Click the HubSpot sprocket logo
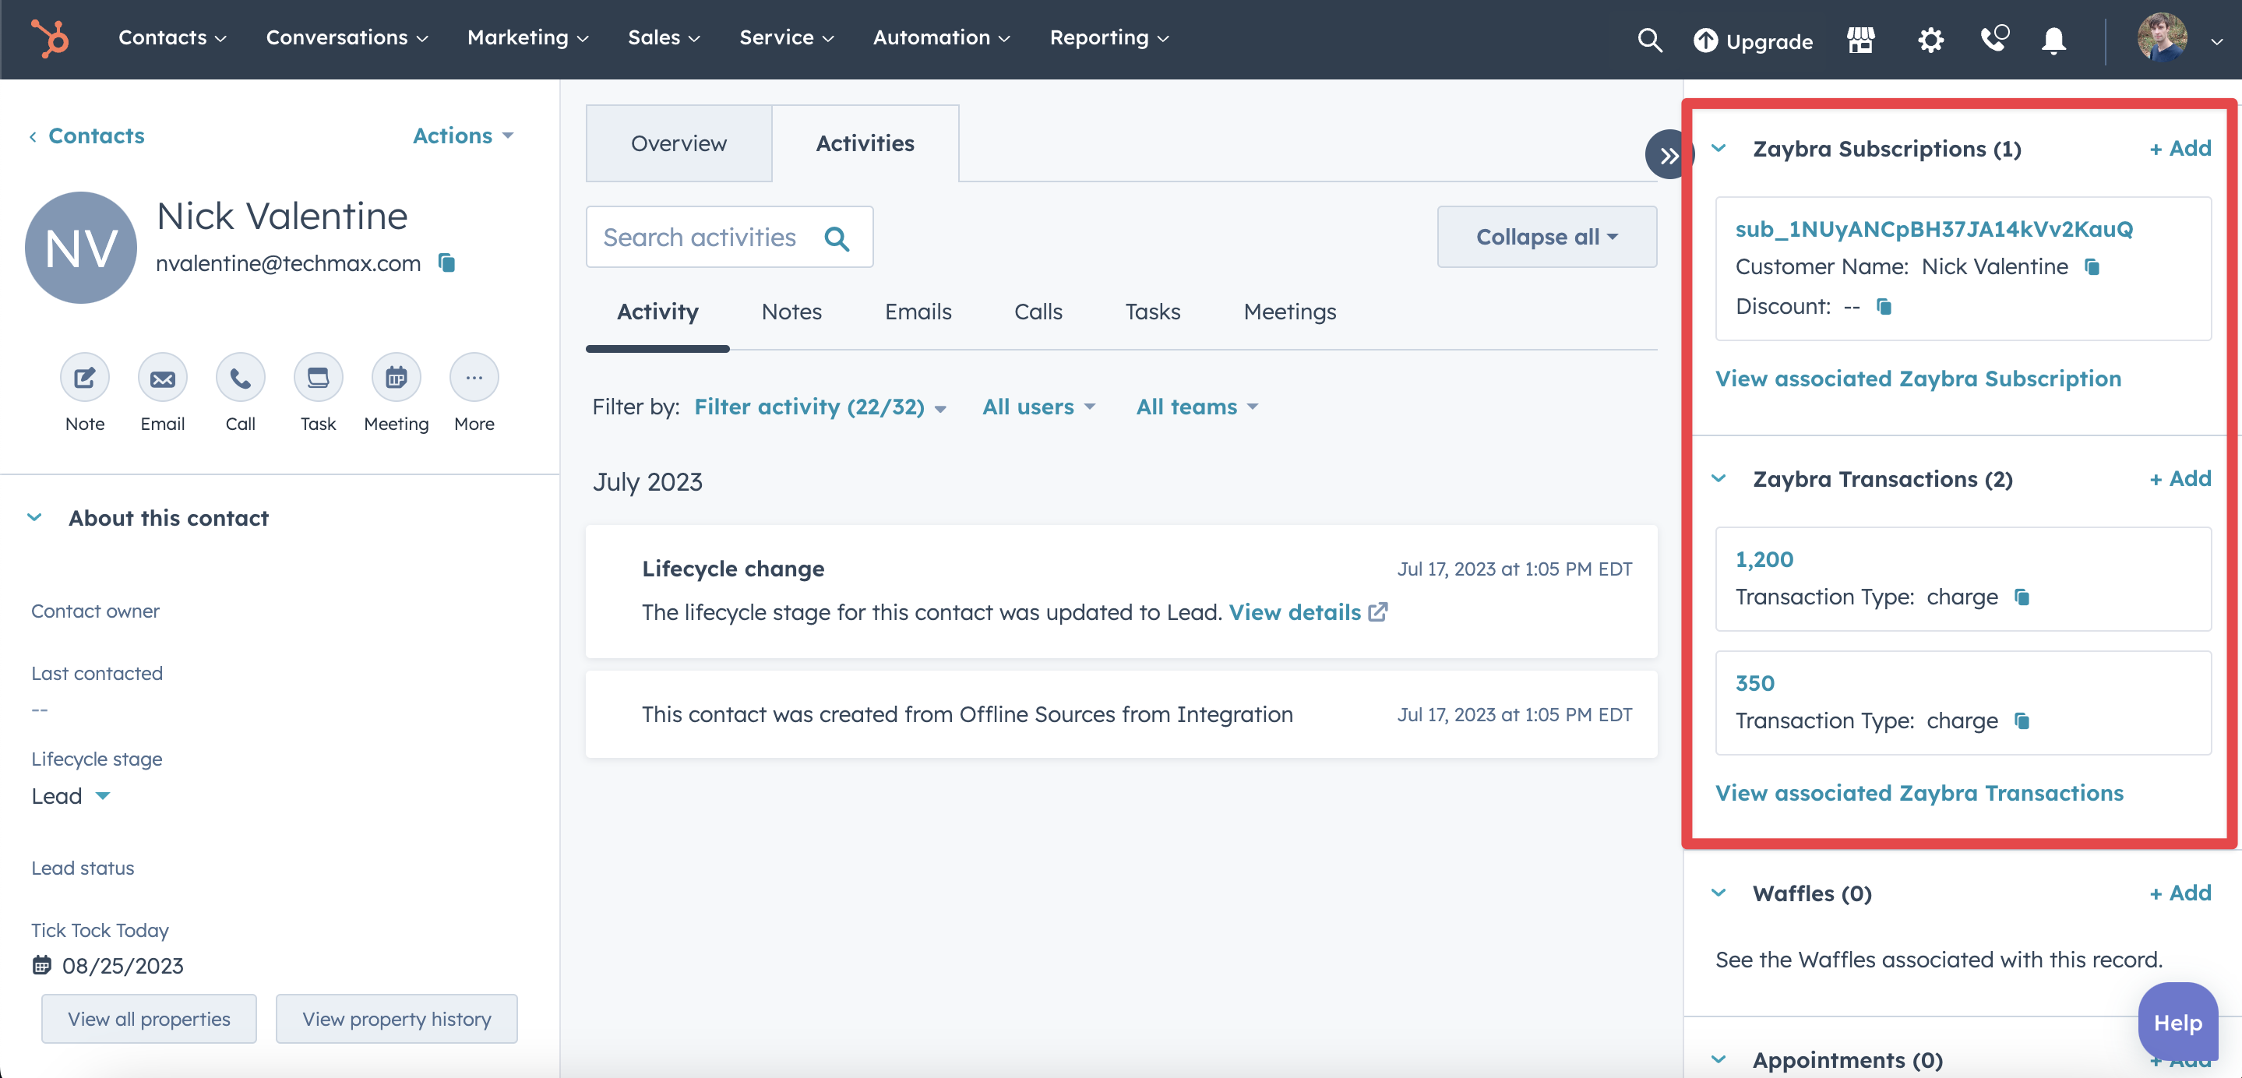The height and width of the screenshot is (1078, 2242). coord(50,38)
